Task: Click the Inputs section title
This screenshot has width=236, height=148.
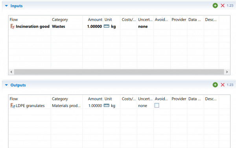Action: click(x=17, y=6)
